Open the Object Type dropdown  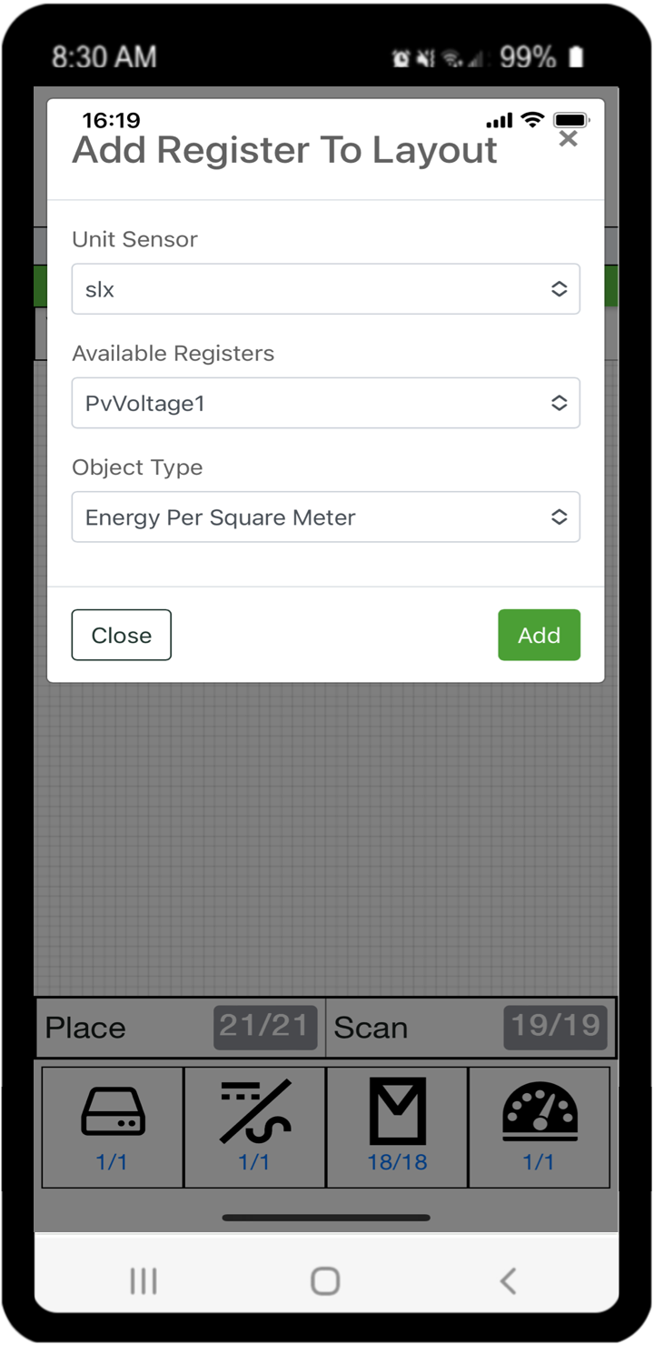(x=326, y=517)
